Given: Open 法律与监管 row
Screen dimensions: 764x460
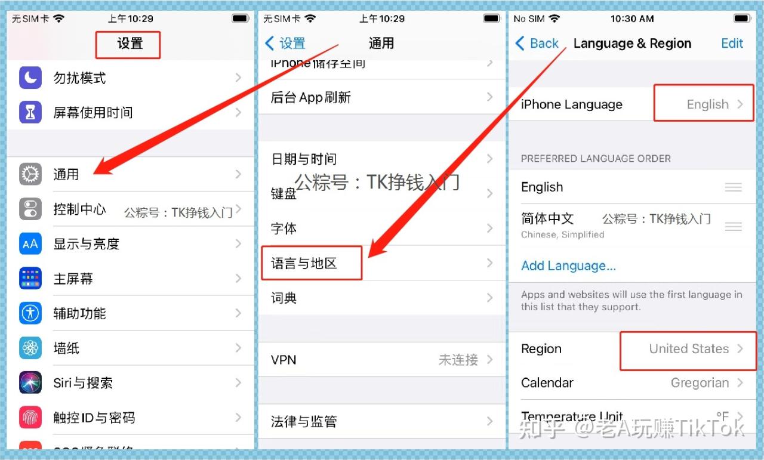Looking at the screenshot, I should [382, 421].
